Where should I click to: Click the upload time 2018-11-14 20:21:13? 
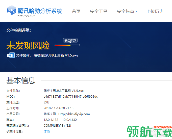tap(58, 108)
